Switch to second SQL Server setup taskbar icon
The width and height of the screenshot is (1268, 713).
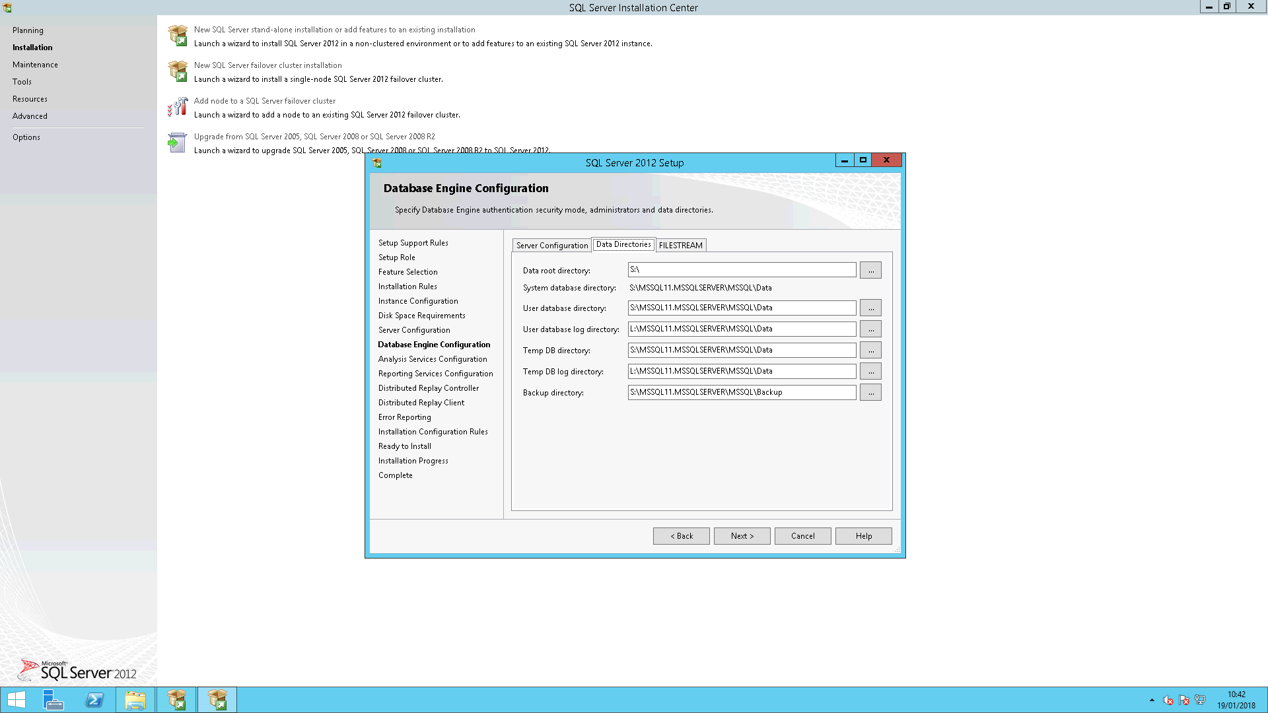(217, 700)
